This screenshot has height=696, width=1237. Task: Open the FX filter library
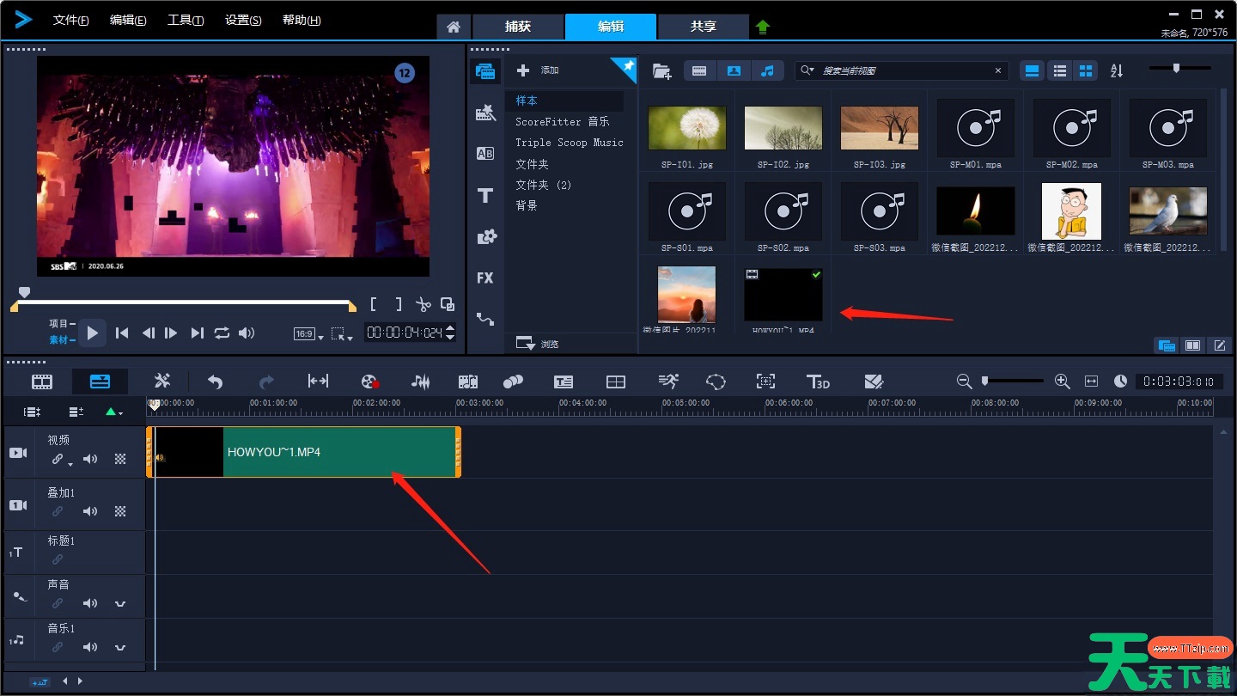[x=485, y=278]
